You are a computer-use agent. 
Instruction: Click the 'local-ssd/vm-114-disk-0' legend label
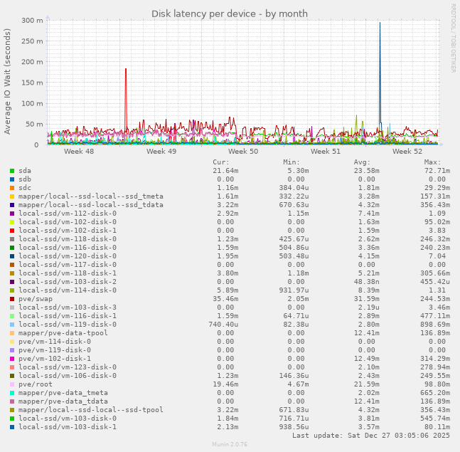[68, 290]
